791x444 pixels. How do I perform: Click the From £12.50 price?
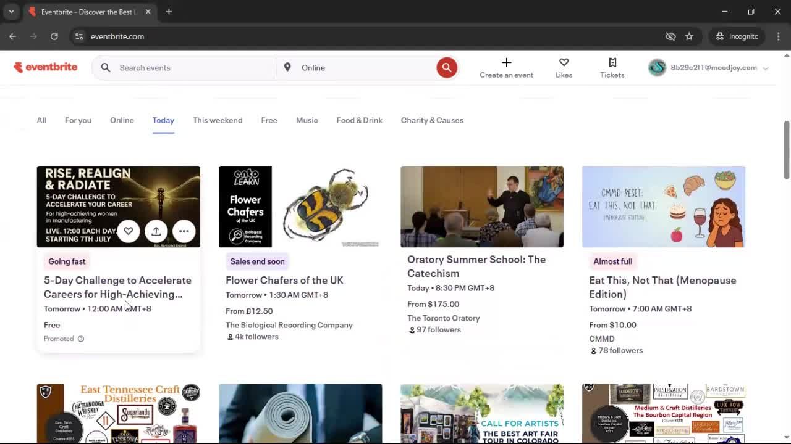coord(249,311)
